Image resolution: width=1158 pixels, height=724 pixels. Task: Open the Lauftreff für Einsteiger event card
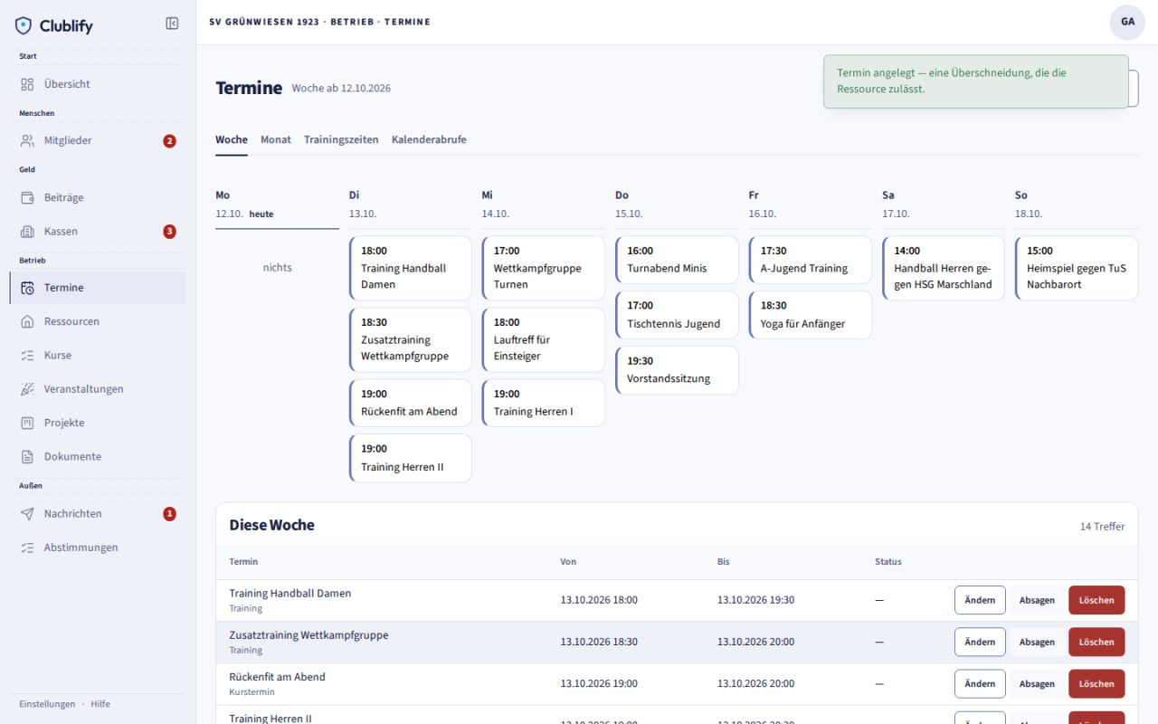(543, 339)
